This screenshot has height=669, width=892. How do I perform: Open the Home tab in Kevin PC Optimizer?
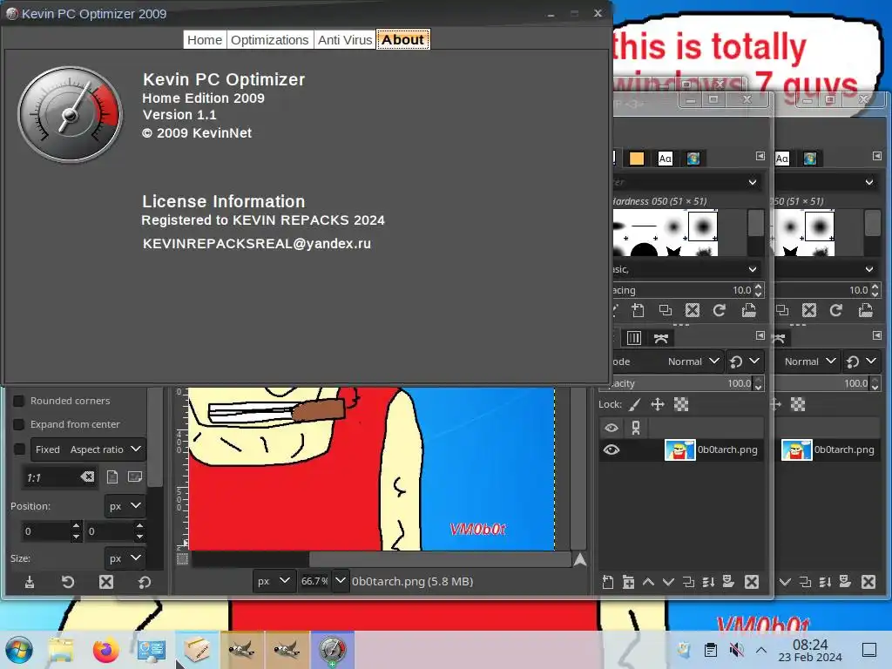point(204,40)
